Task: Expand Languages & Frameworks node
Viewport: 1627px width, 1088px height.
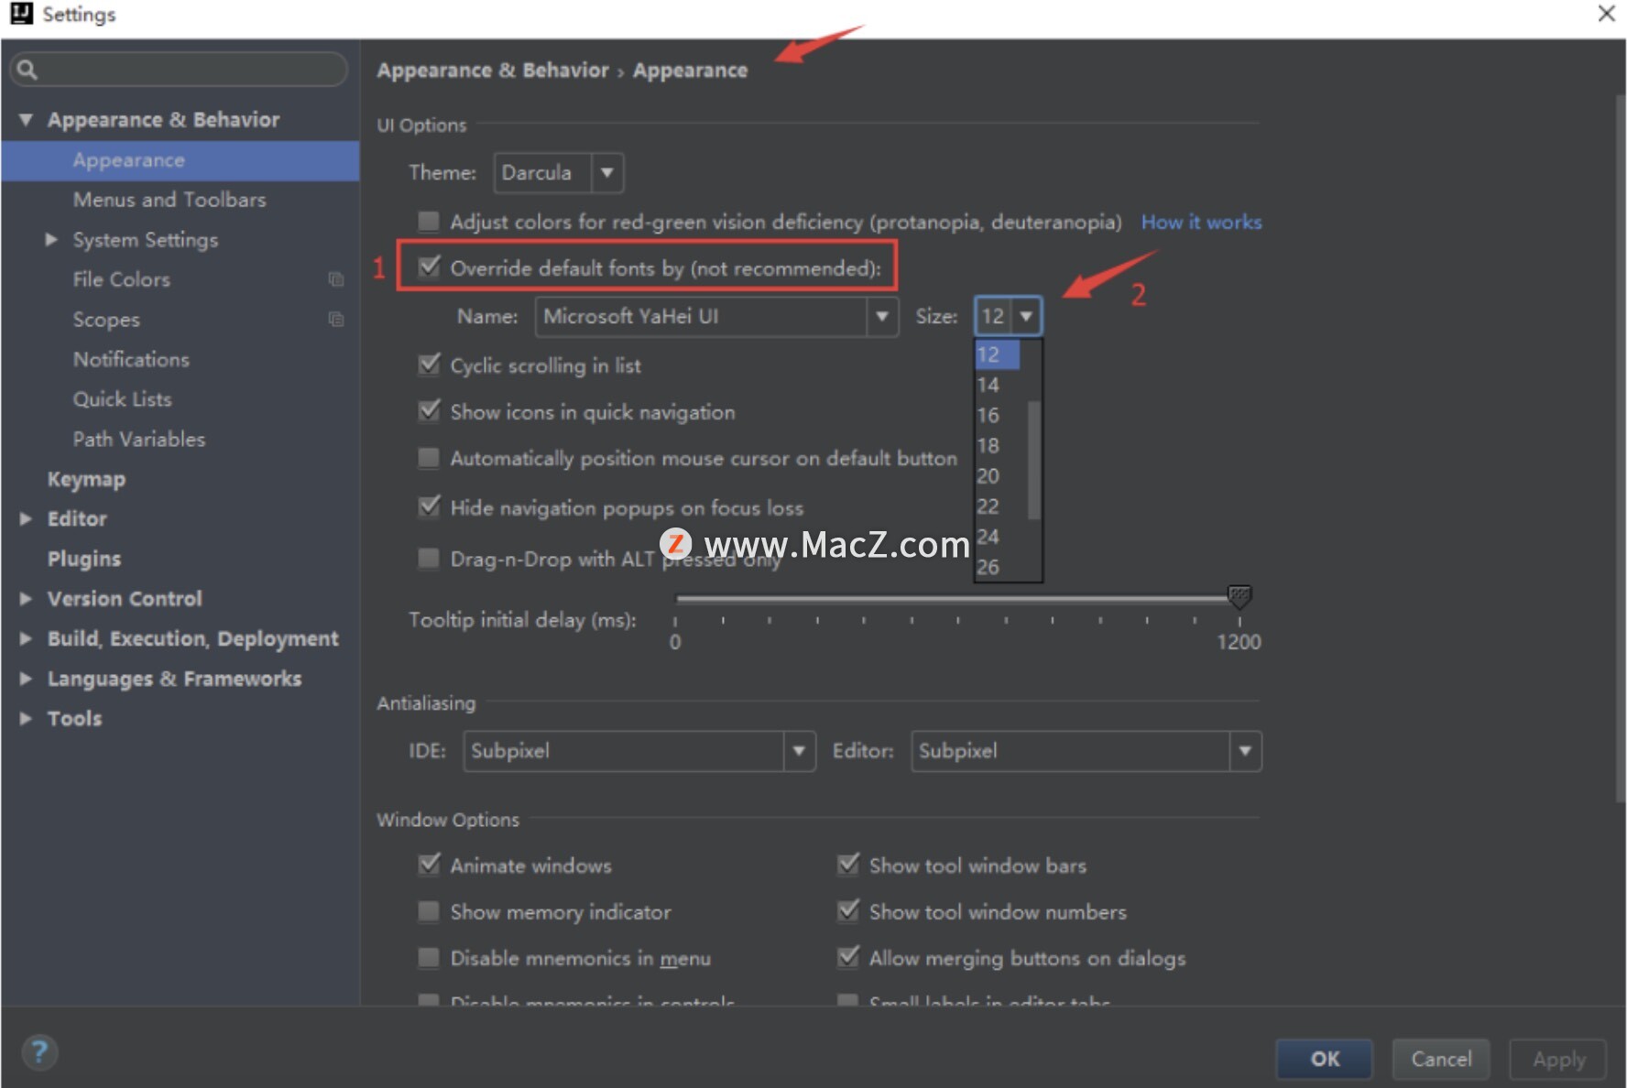Action: coord(26,679)
